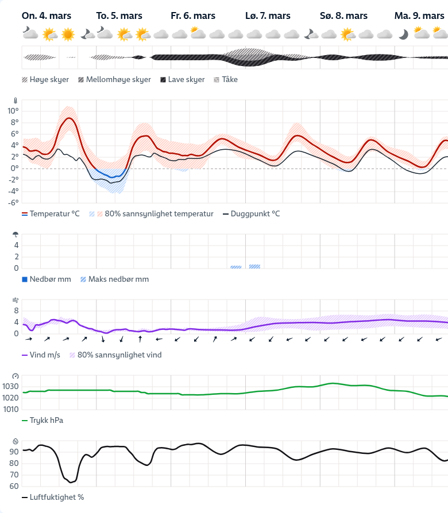
Task: Click the wind icon beside the wind chart
Action: click(16, 300)
